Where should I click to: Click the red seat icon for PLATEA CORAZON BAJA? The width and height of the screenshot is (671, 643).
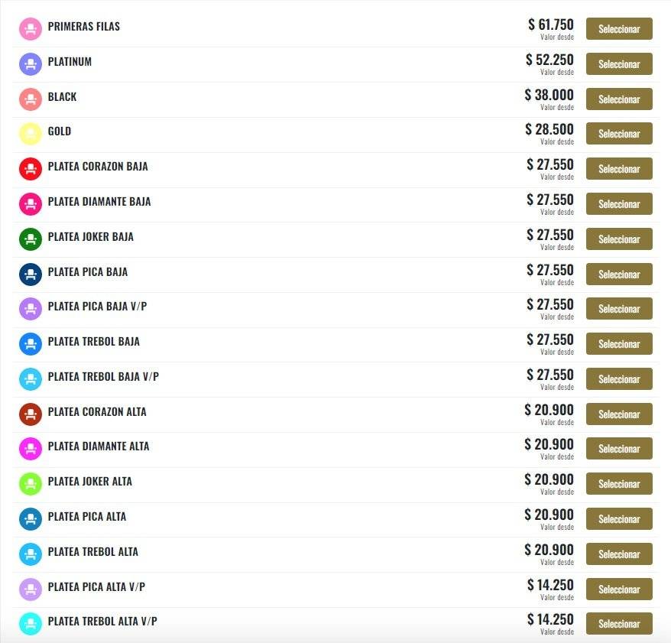coord(31,169)
